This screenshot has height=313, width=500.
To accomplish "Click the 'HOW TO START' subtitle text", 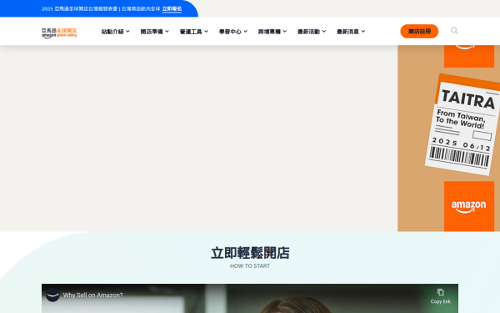I will click(x=250, y=265).
